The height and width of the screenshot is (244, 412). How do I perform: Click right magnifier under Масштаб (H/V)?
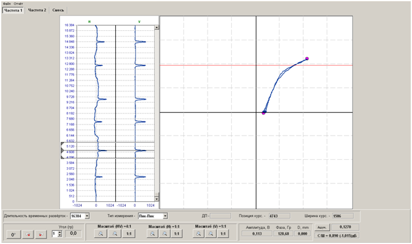(115, 233)
